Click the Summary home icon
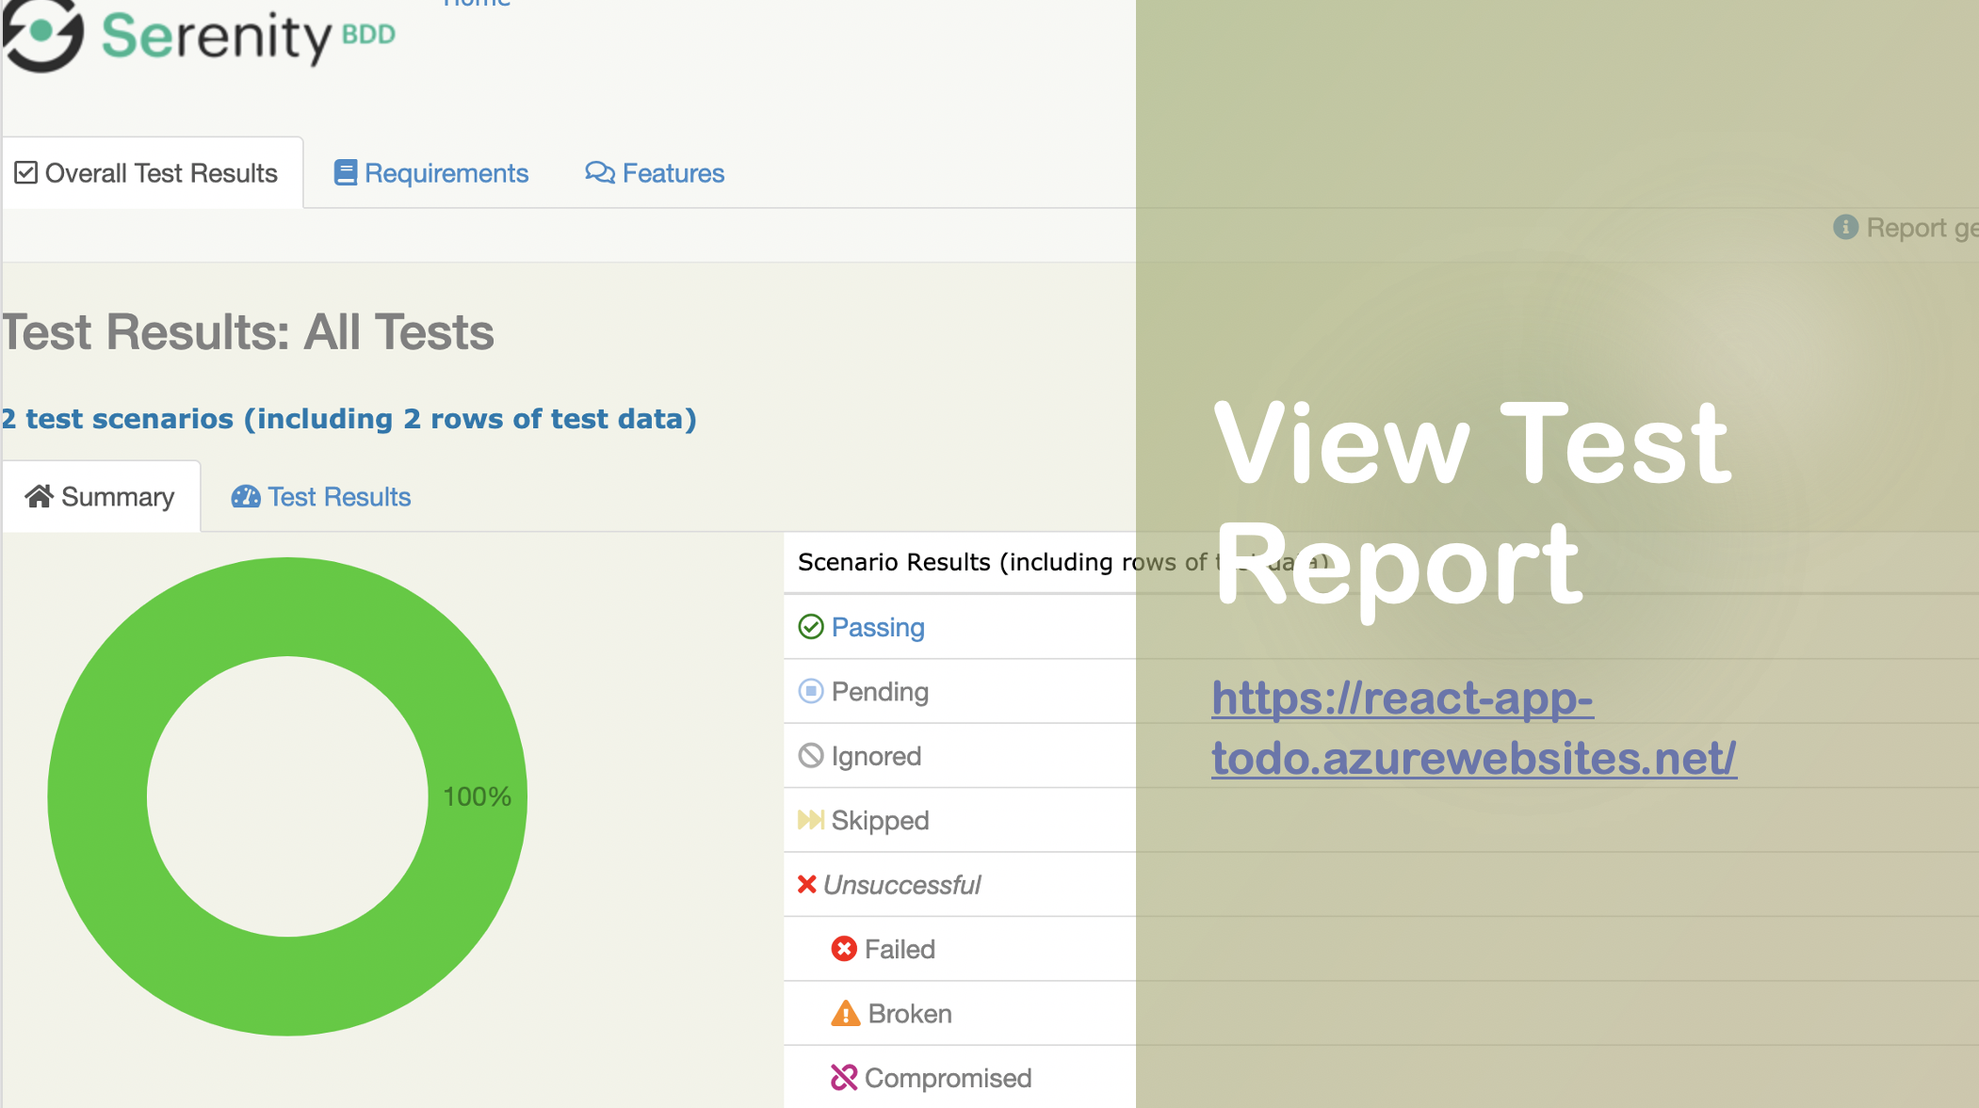 (39, 496)
